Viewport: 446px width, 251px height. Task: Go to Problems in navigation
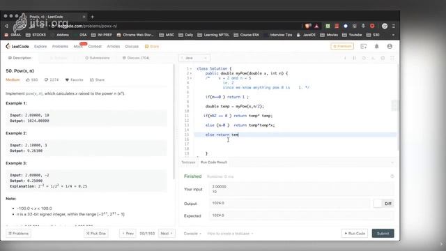[x=60, y=47]
